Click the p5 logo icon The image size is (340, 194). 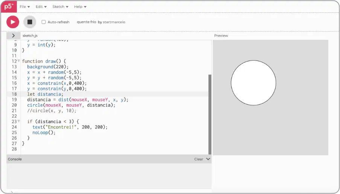pyautogui.click(x=9, y=7)
